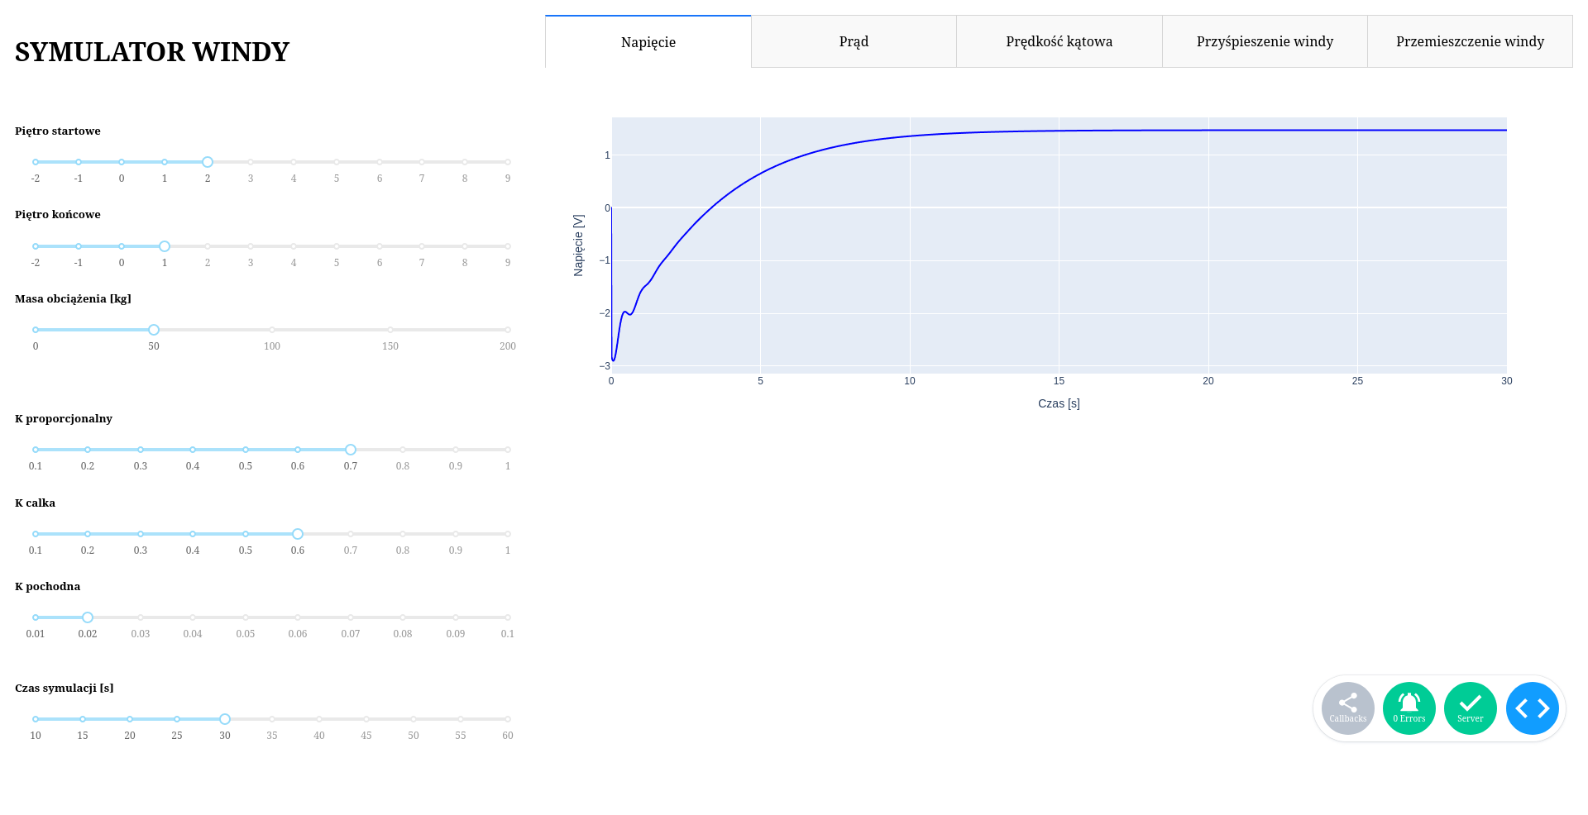Set K proporcjonalny slider to 0.9

tap(456, 450)
